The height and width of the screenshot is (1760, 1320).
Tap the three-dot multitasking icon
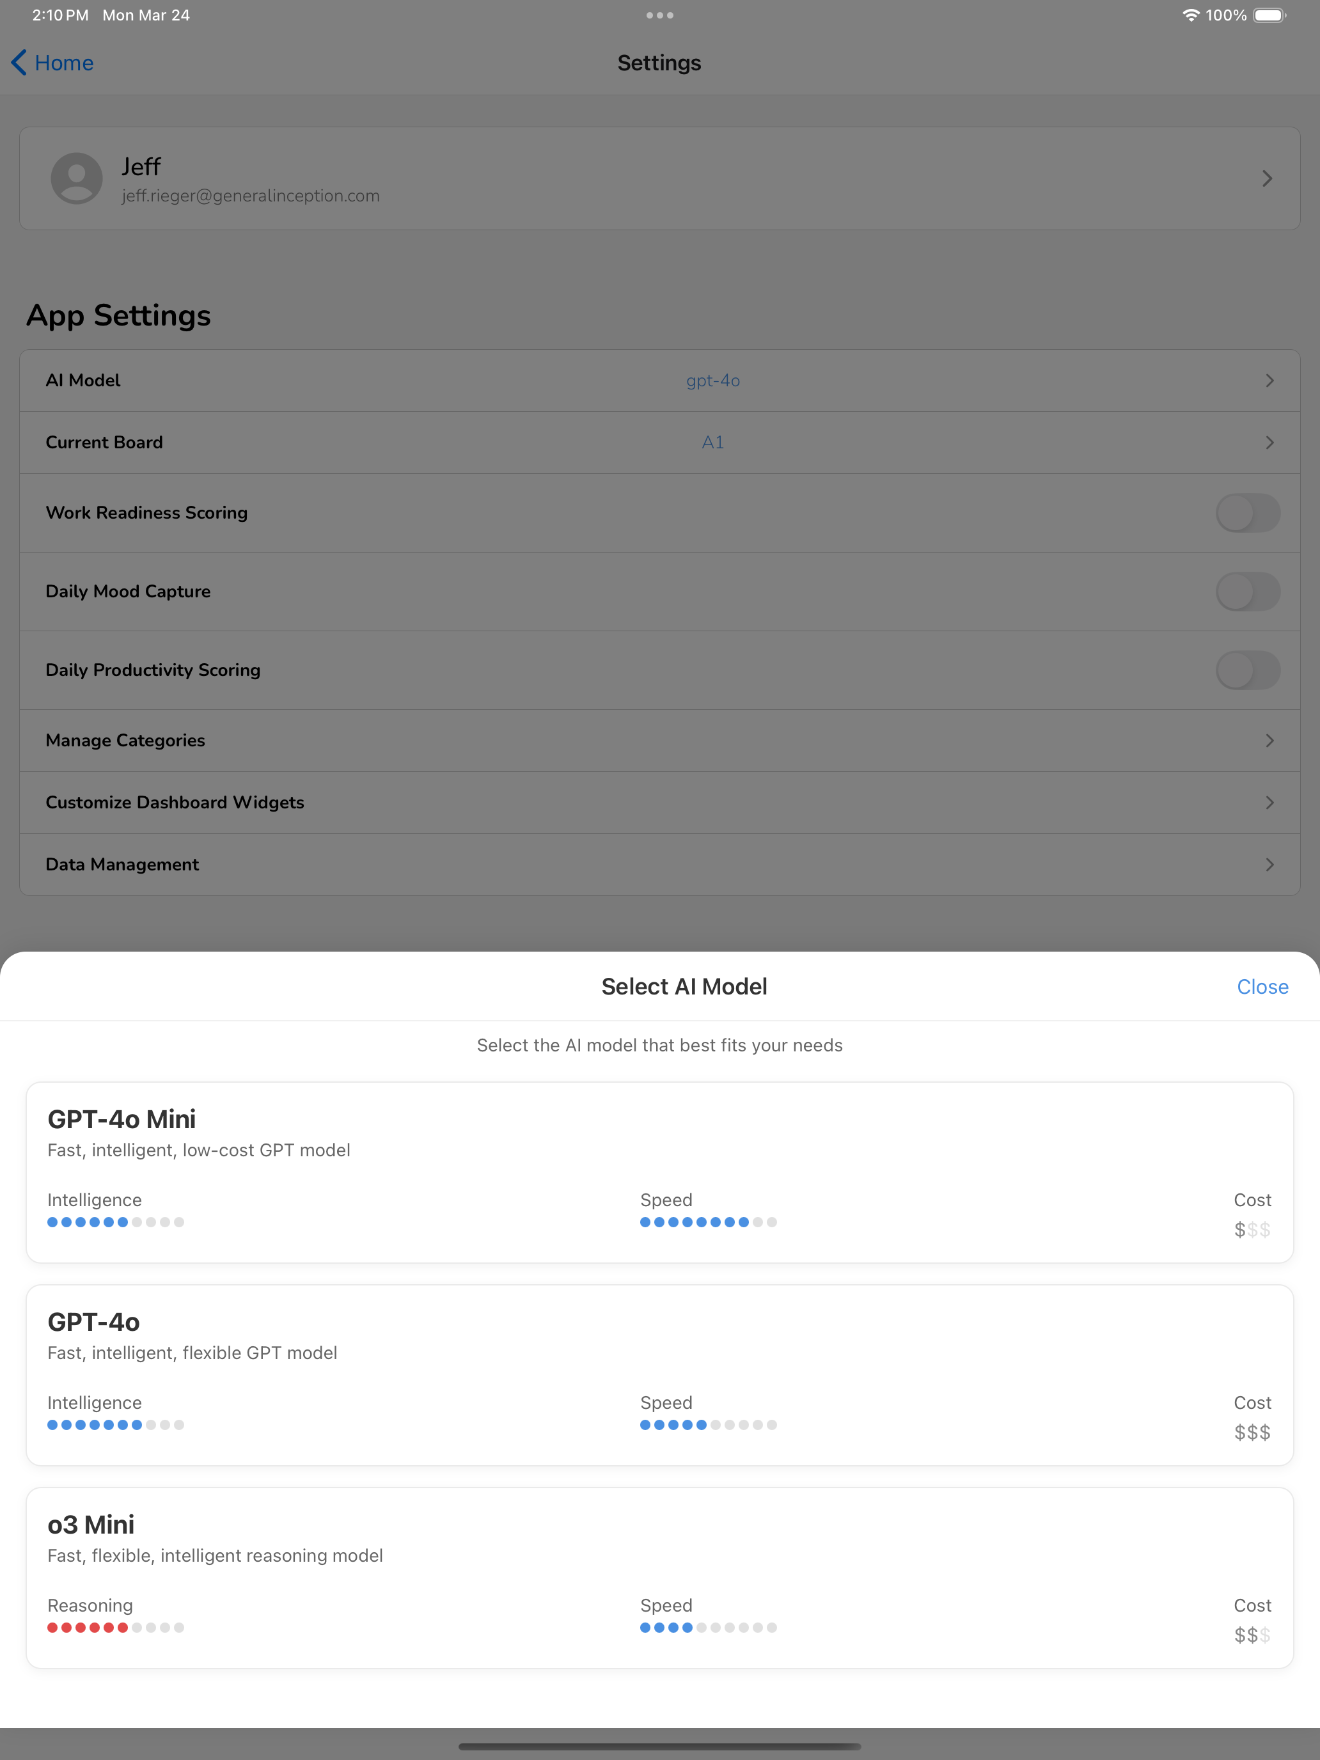[659, 15]
